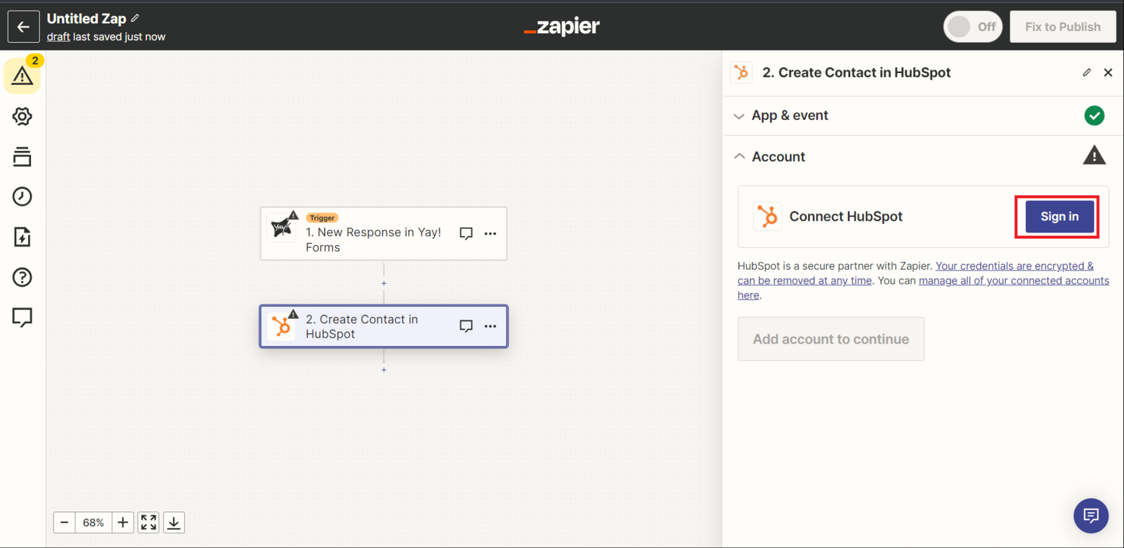The image size is (1124, 548).
Task: Toggle the Zap Off/On switch
Action: tap(972, 27)
